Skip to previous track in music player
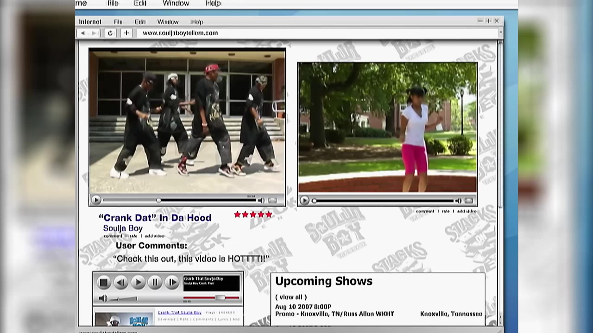The height and width of the screenshot is (333, 593). pos(120,282)
